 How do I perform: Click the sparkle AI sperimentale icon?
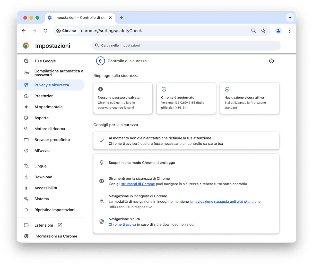pos(26,107)
